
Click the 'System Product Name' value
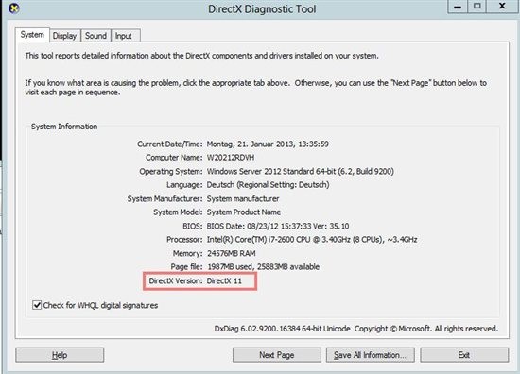(244, 212)
